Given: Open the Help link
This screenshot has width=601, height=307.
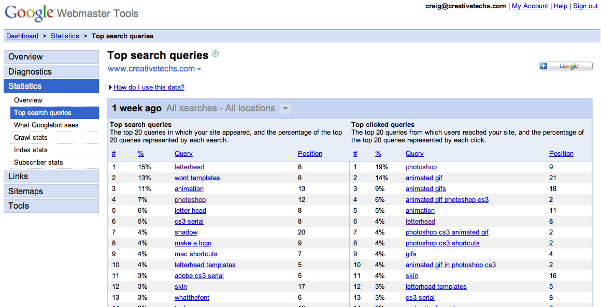Looking at the screenshot, I should tap(561, 6).
